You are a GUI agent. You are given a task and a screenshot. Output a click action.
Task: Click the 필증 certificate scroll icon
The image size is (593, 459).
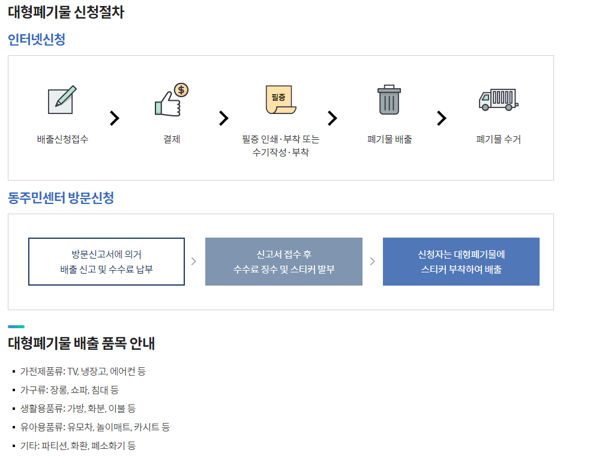281,100
